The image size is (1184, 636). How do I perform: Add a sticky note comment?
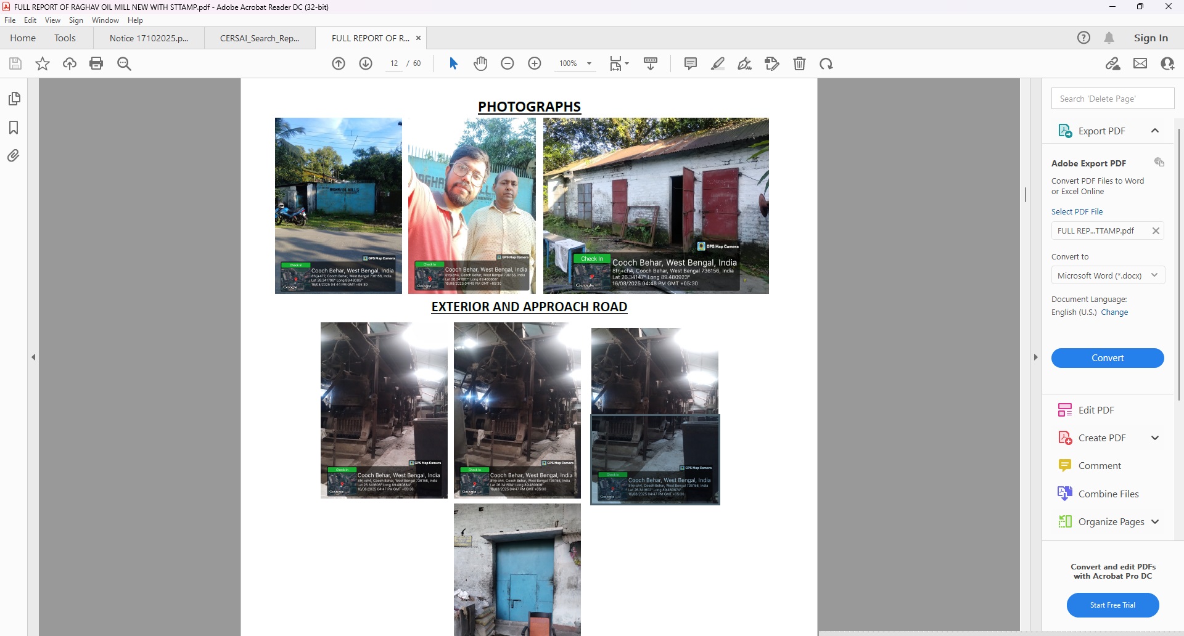[691, 63]
